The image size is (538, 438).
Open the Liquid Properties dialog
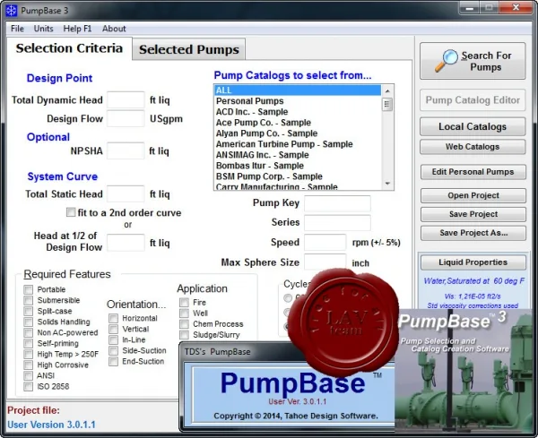473,262
